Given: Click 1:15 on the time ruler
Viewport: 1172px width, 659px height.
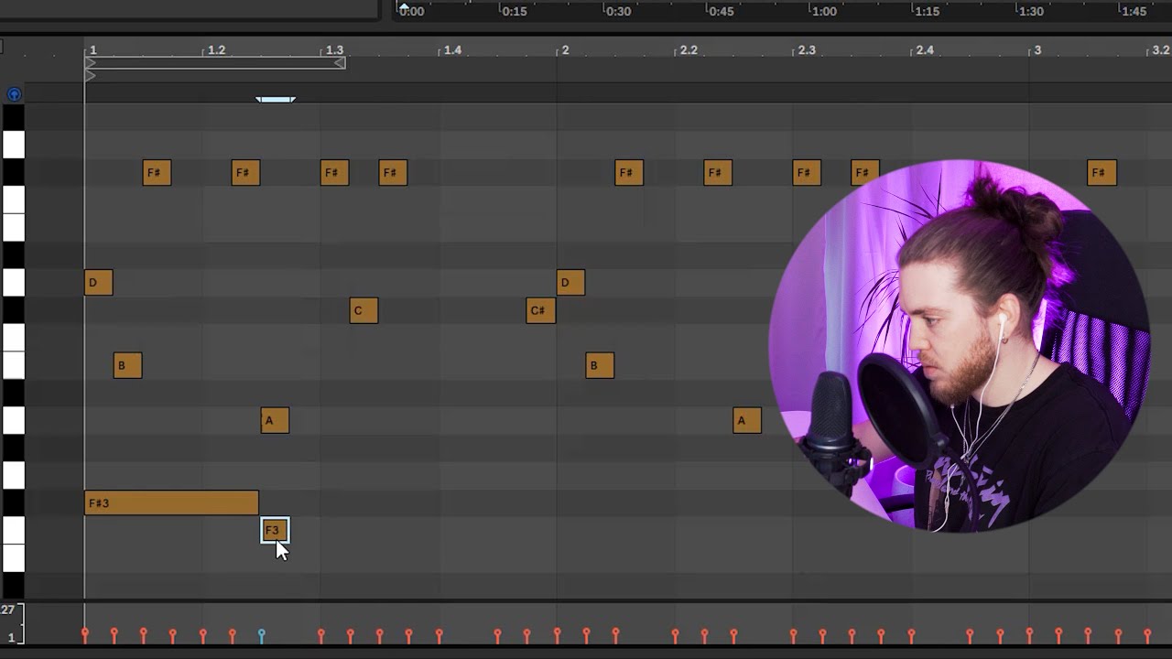Looking at the screenshot, I should tap(928, 11).
